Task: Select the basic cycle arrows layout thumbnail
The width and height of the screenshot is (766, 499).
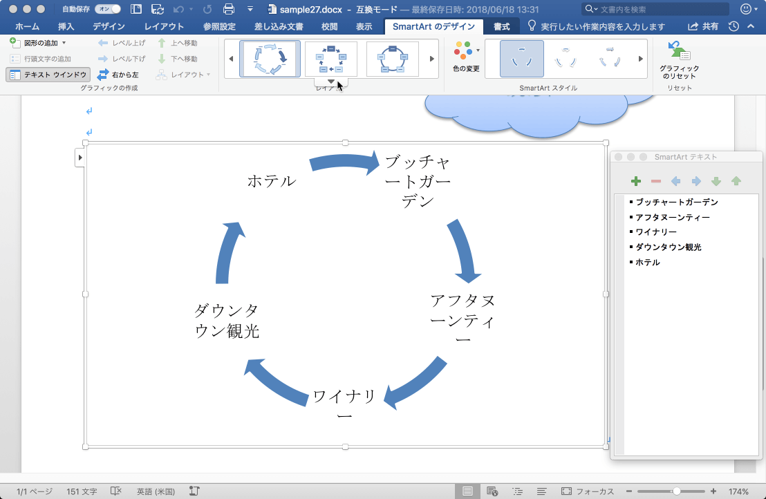Action: pos(270,59)
